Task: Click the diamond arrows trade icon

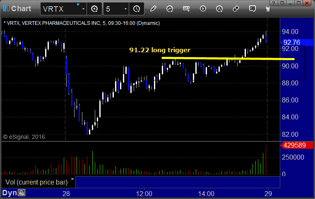Action: coord(236,9)
